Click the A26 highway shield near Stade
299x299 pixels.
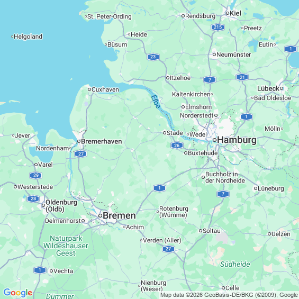click(177, 146)
